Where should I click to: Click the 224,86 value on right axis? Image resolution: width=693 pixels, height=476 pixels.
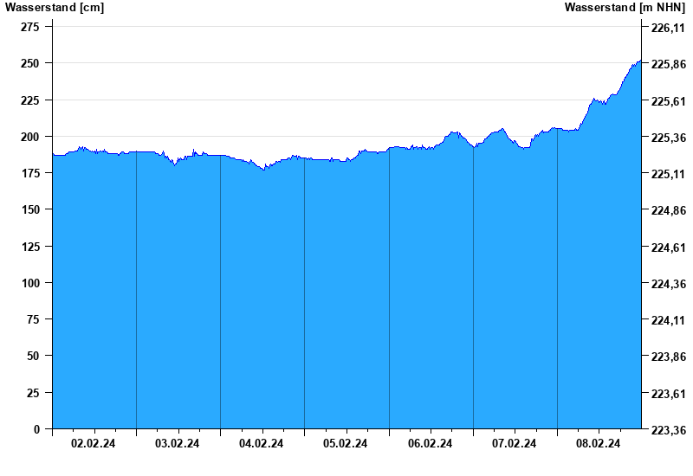pos(669,210)
